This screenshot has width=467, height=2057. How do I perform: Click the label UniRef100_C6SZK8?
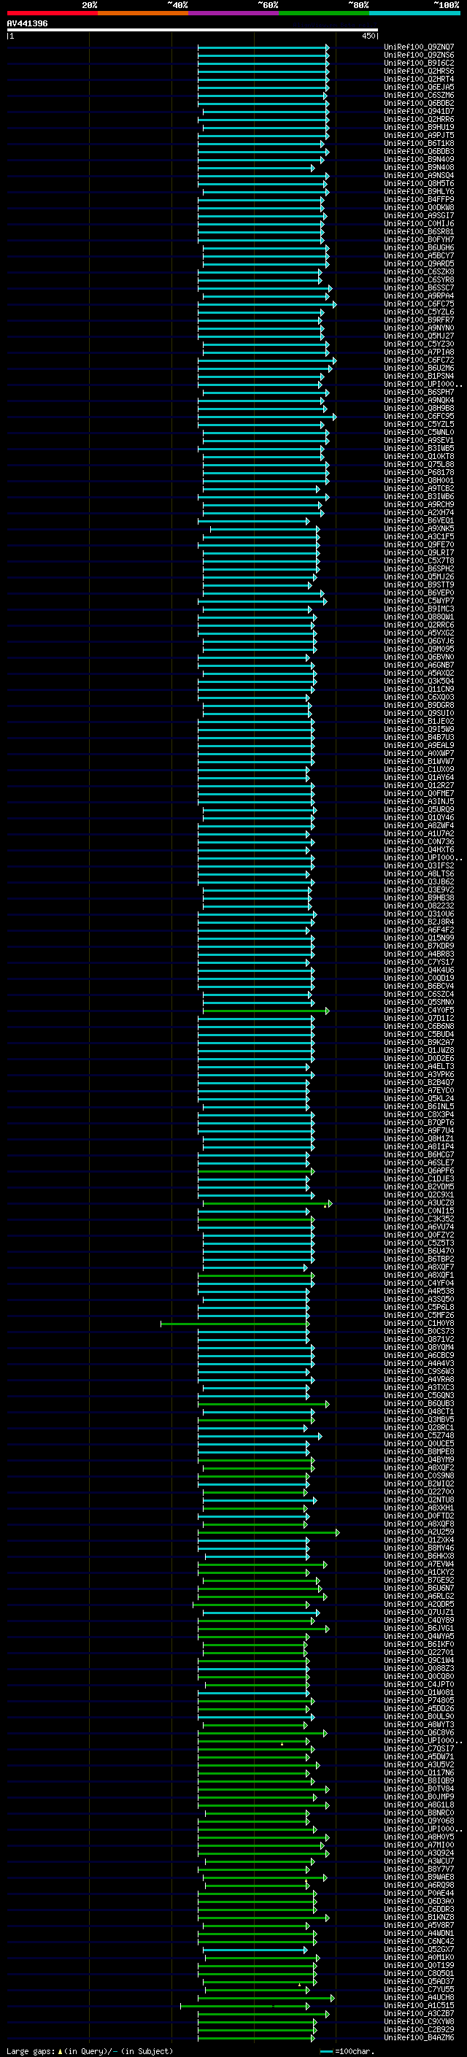419,271
